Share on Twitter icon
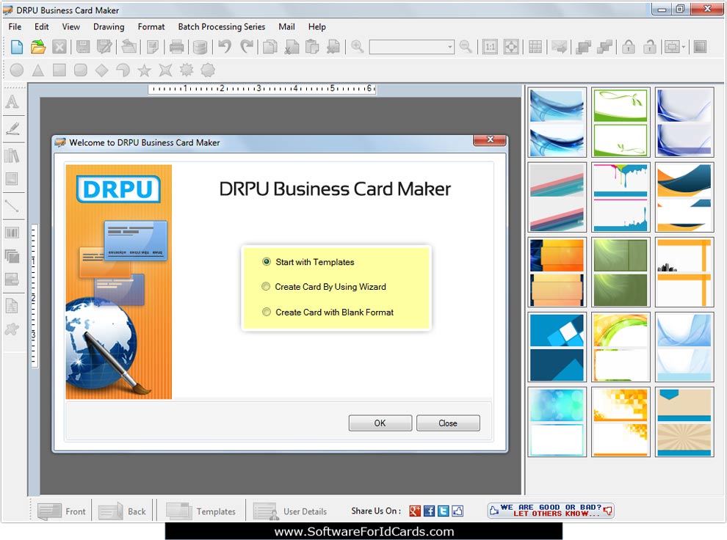The image size is (727, 540). [444, 511]
